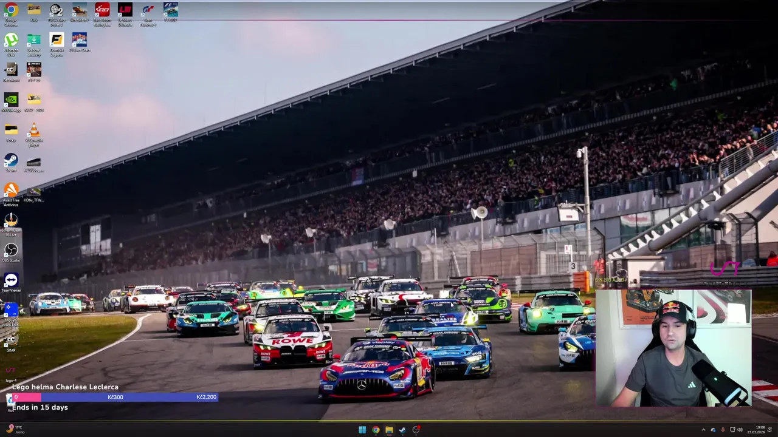The height and width of the screenshot is (437, 778).
Task: Expand hidden system tray icons
Action: pyautogui.click(x=703, y=430)
